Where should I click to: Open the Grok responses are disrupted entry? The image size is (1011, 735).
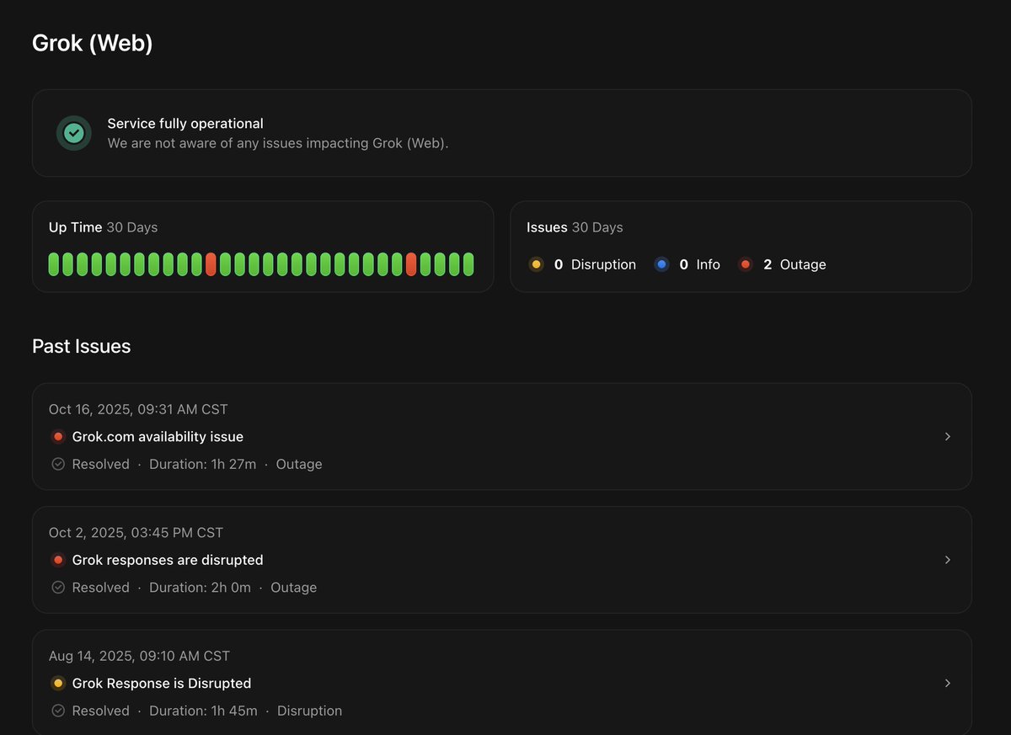pos(502,560)
